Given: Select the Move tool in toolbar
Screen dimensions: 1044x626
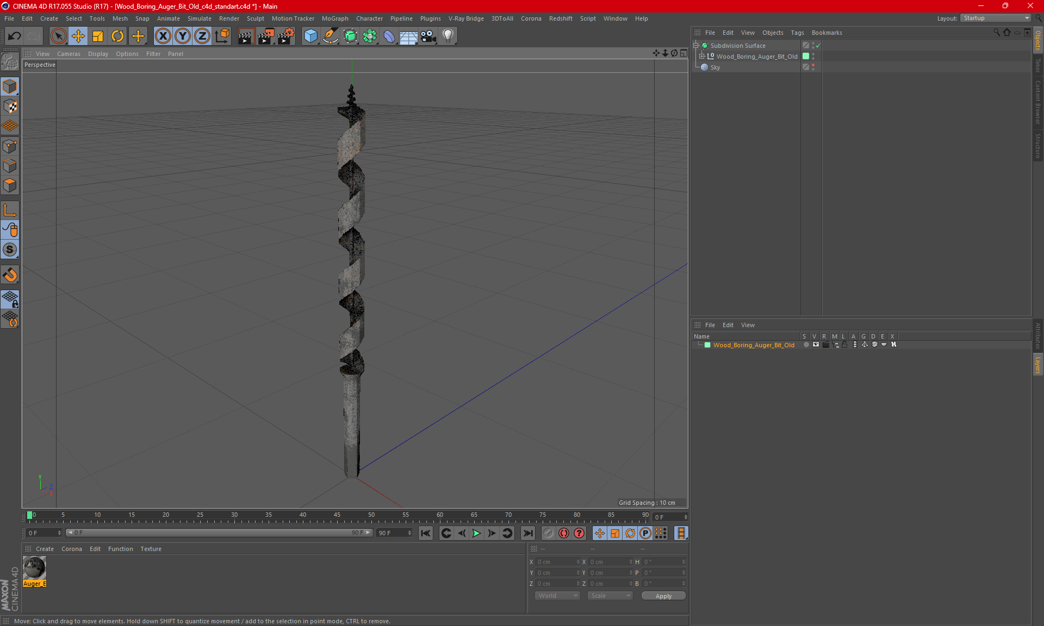Looking at the screenshot, I should [x=78, y=36].
